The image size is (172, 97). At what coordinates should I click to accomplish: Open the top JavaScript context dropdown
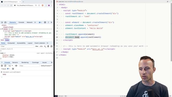(x=10, y=66)
